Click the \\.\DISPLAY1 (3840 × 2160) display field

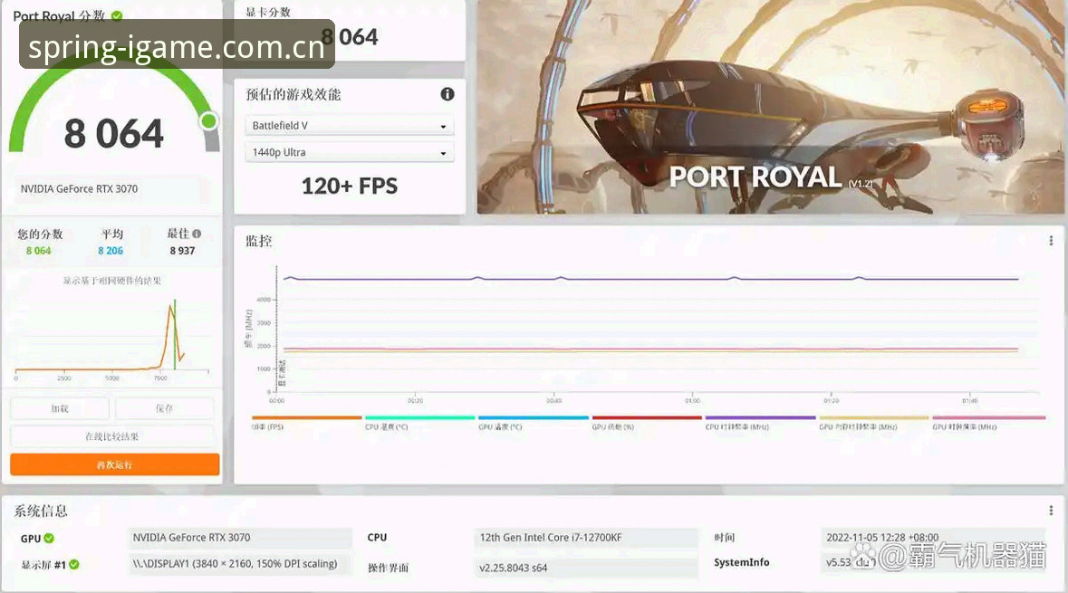coord(240,564)
